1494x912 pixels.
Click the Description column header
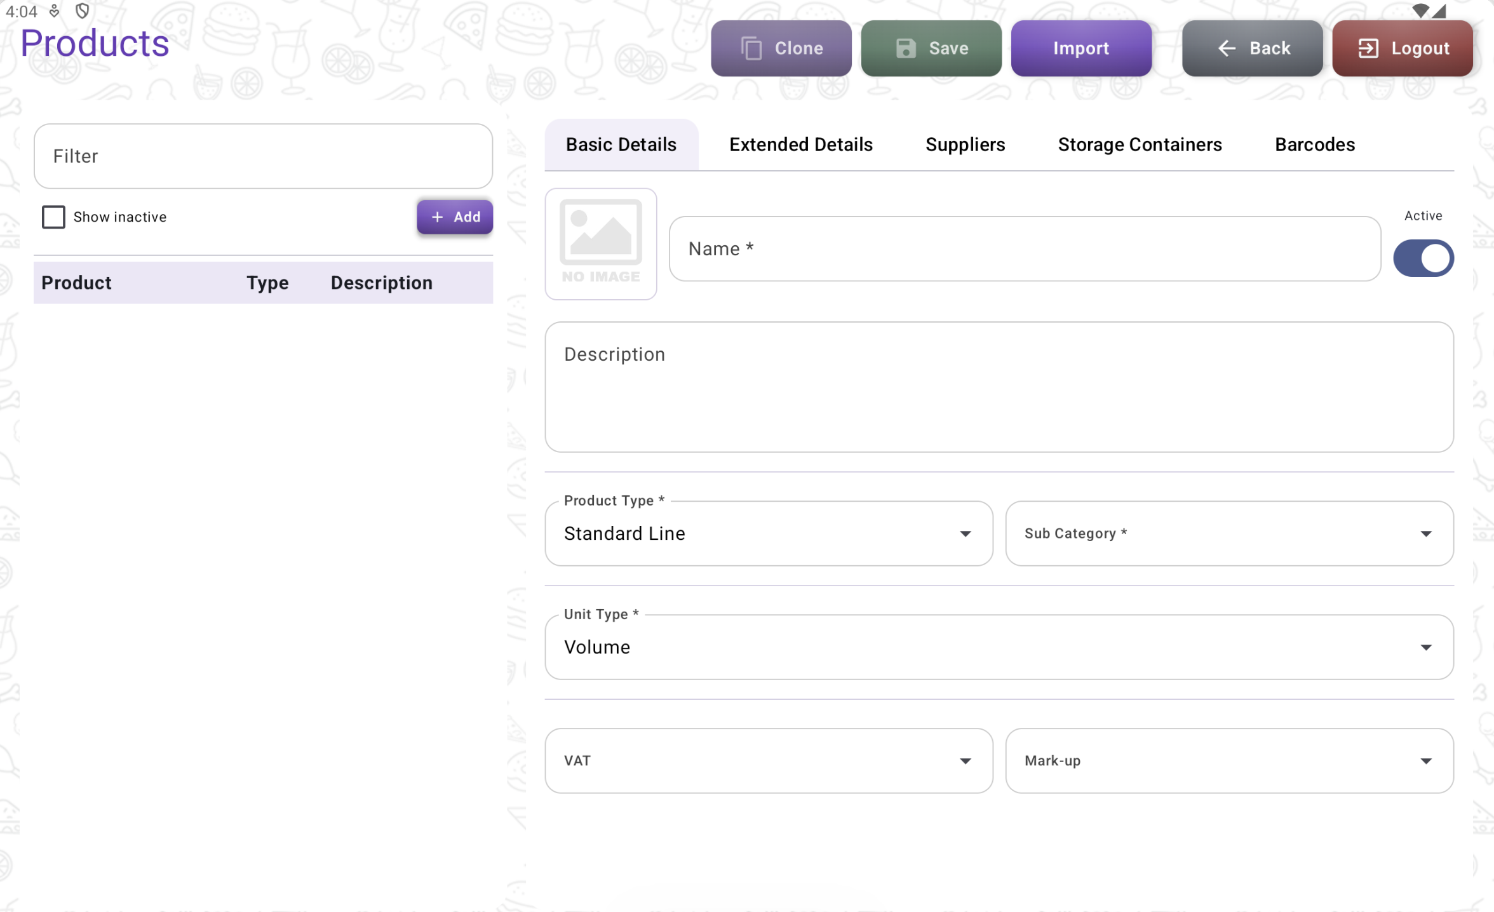382,283
